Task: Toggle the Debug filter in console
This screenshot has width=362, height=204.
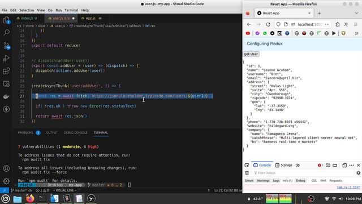Action: tap(300, 181)
